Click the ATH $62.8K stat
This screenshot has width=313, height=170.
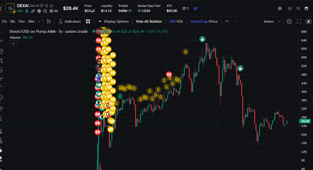[172, 8]
